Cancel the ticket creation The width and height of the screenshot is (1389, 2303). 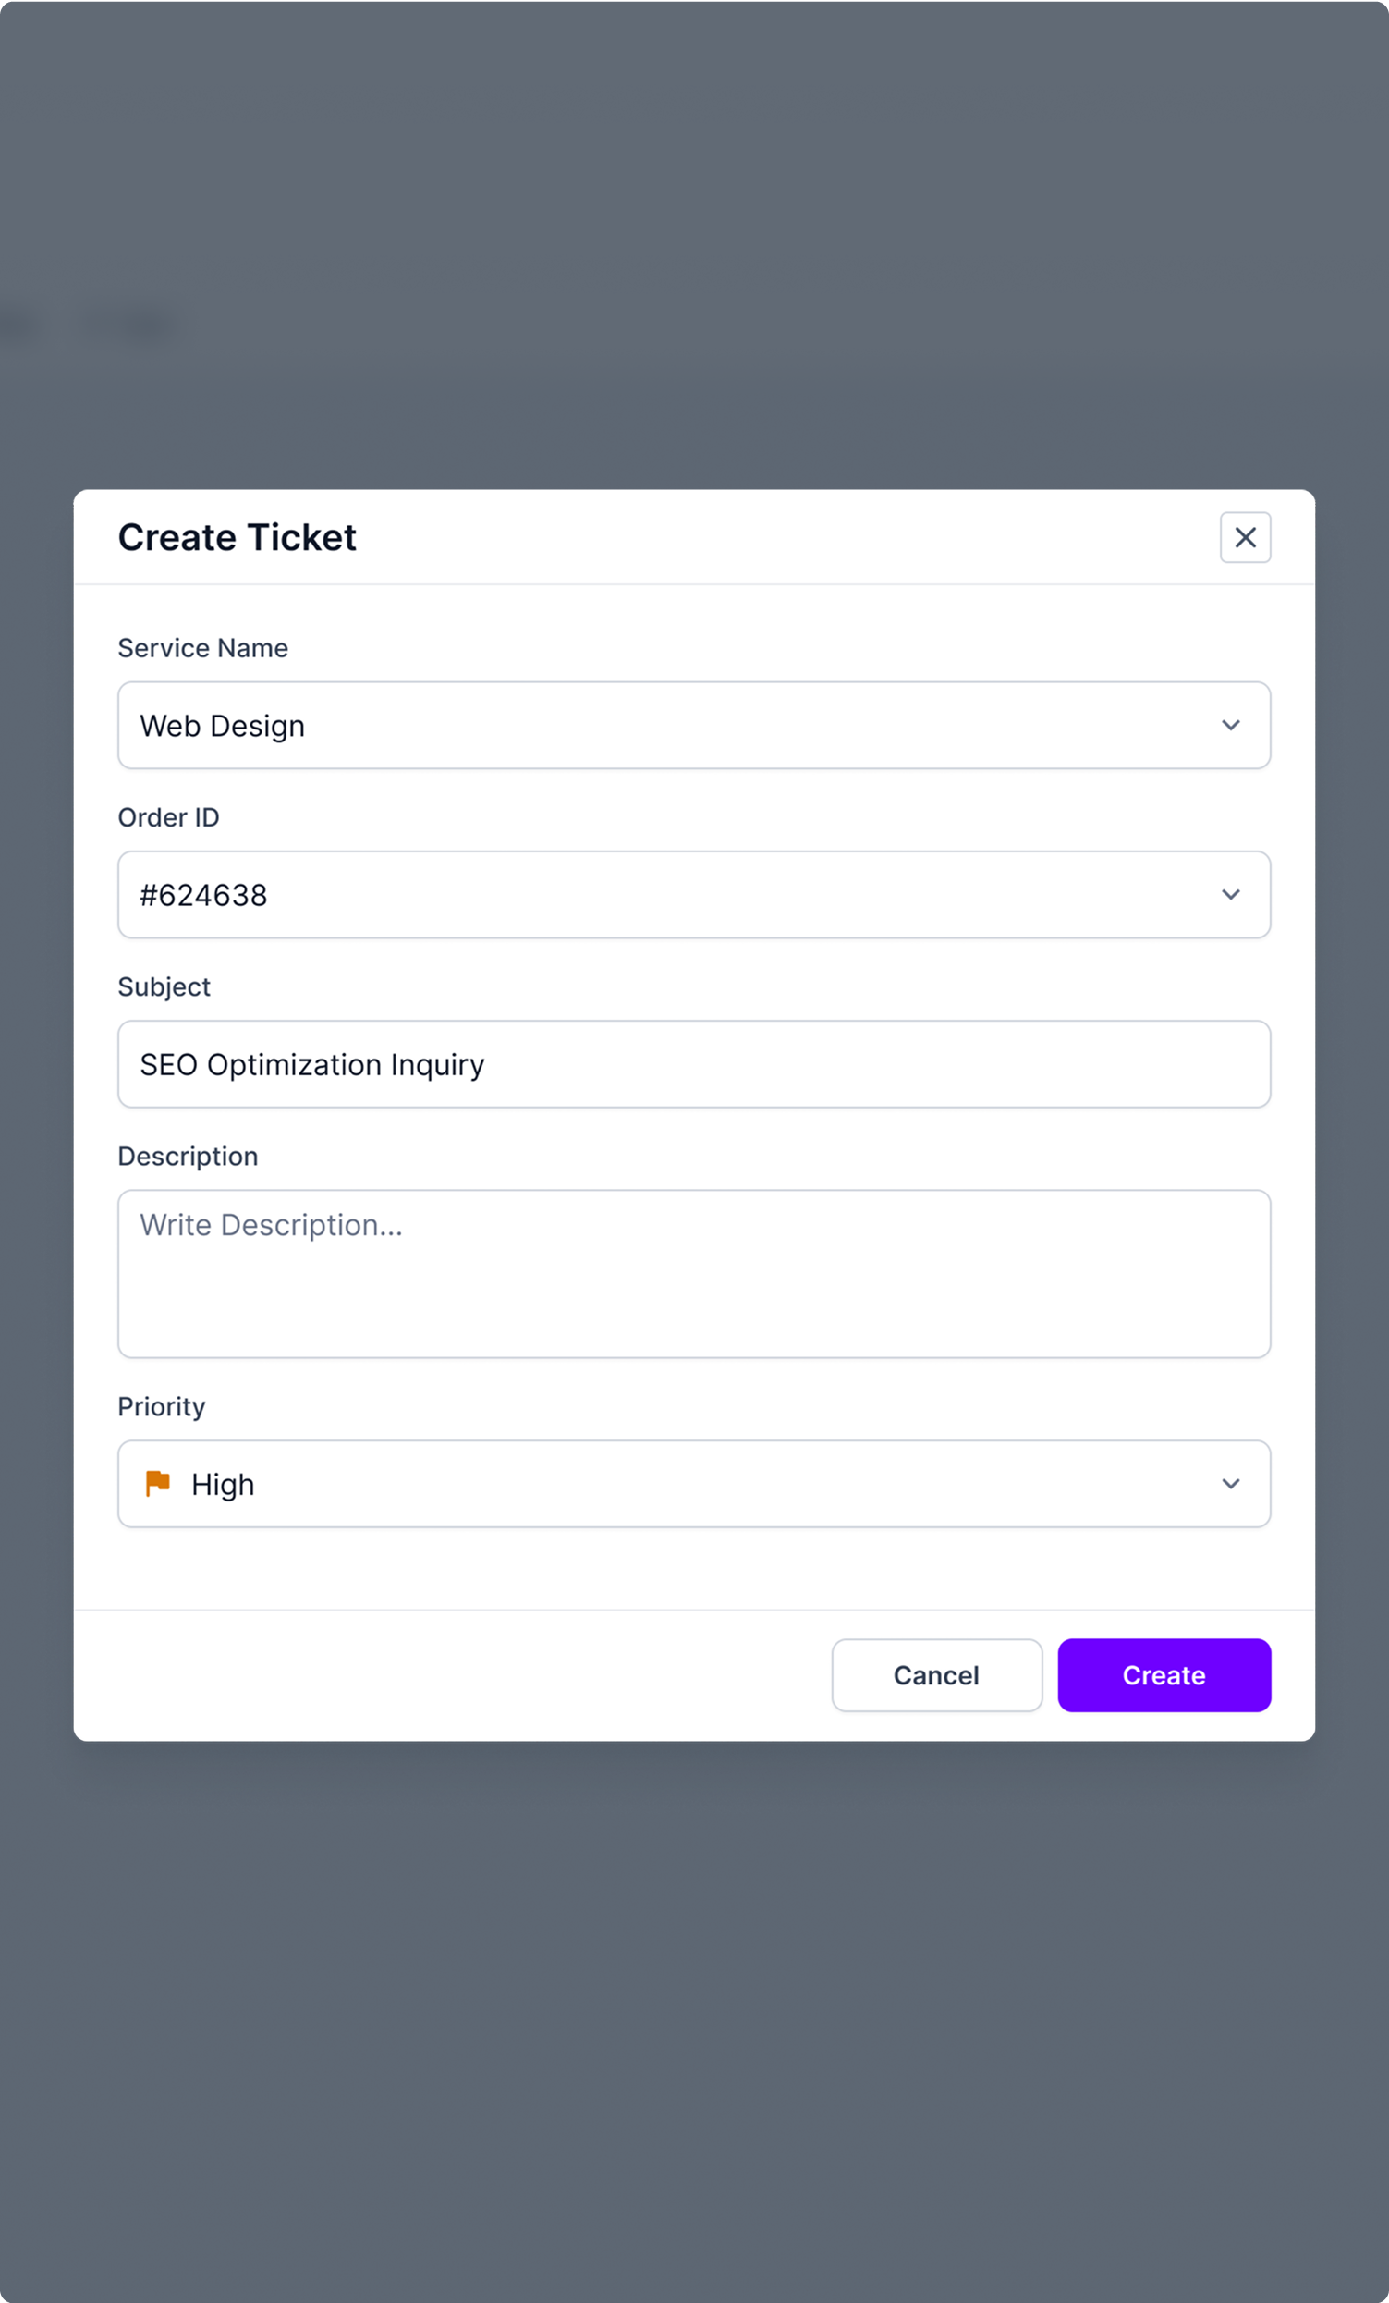pos(937,1675)
